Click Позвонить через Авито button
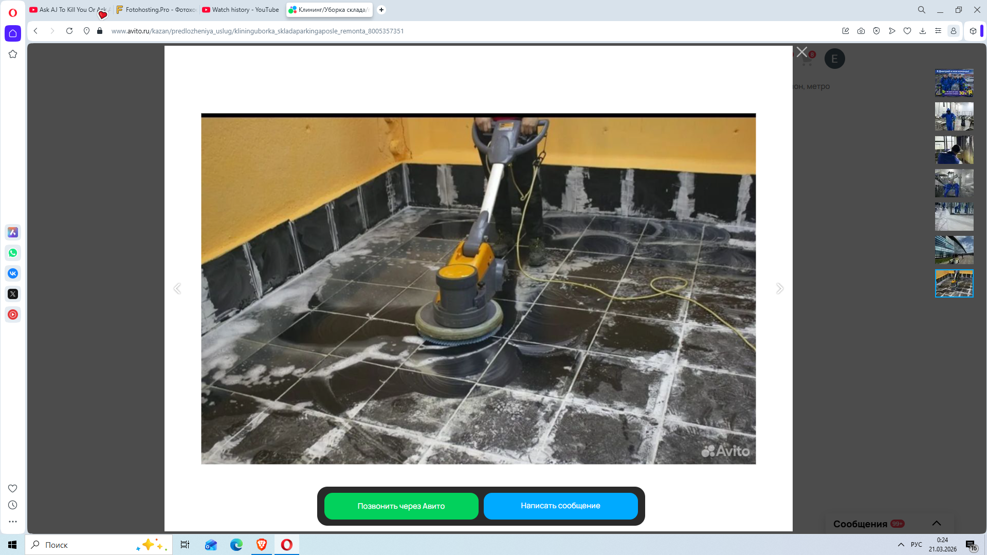Image resolution: width=987 pixels, height=555 pixels. tap(401, 506)
